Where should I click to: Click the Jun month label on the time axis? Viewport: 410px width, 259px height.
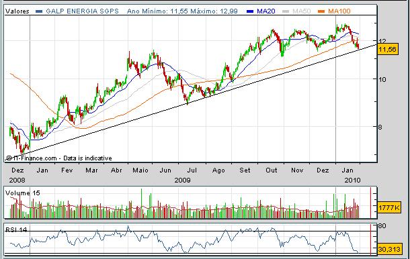coord(165,170)
